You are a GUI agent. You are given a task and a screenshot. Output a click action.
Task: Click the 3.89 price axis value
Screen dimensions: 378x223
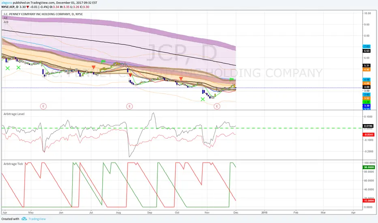point(367,91)
